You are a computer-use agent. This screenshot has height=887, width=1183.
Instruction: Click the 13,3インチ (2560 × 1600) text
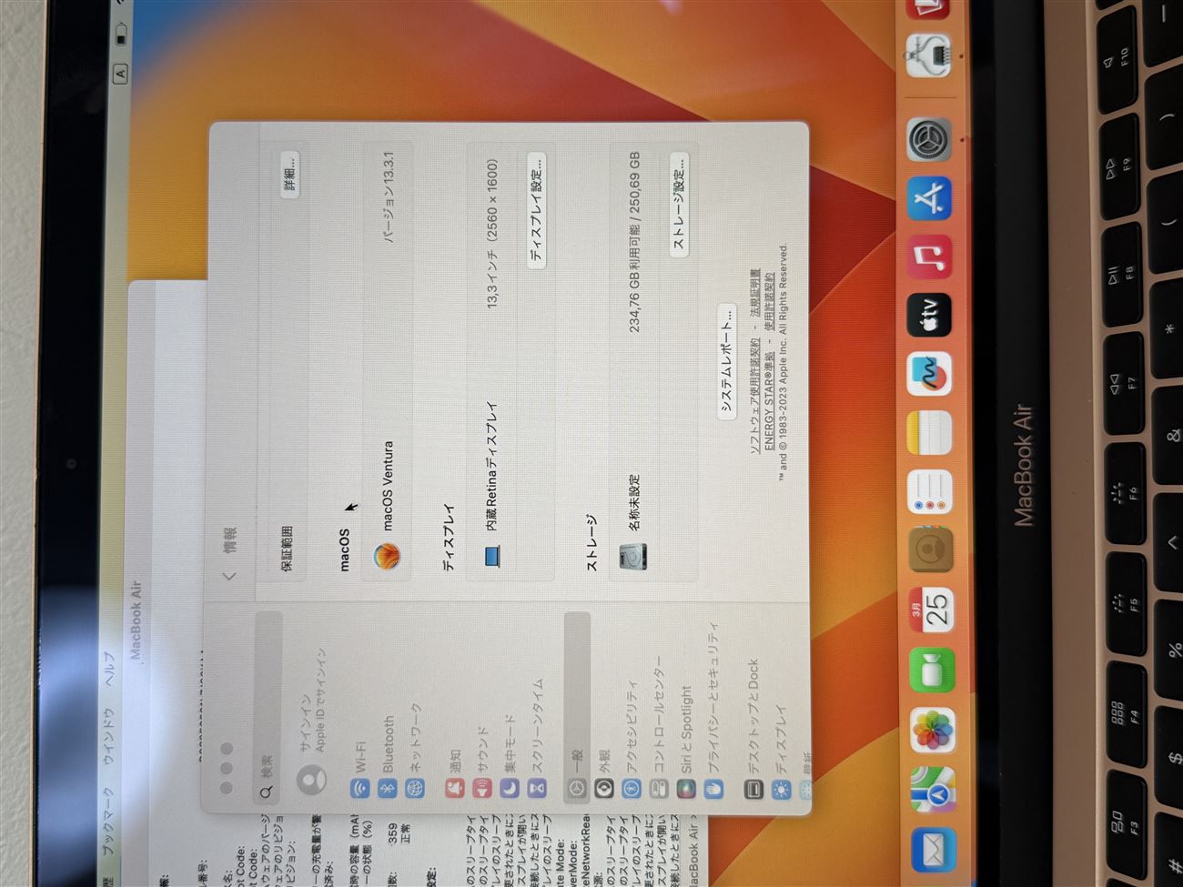[492, 233]
